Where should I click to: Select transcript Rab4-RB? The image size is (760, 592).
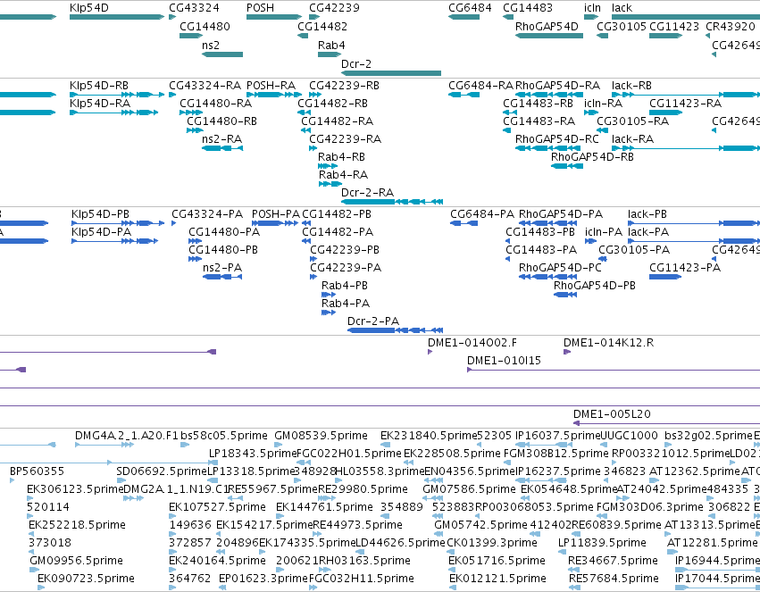(x=341, y=157)
